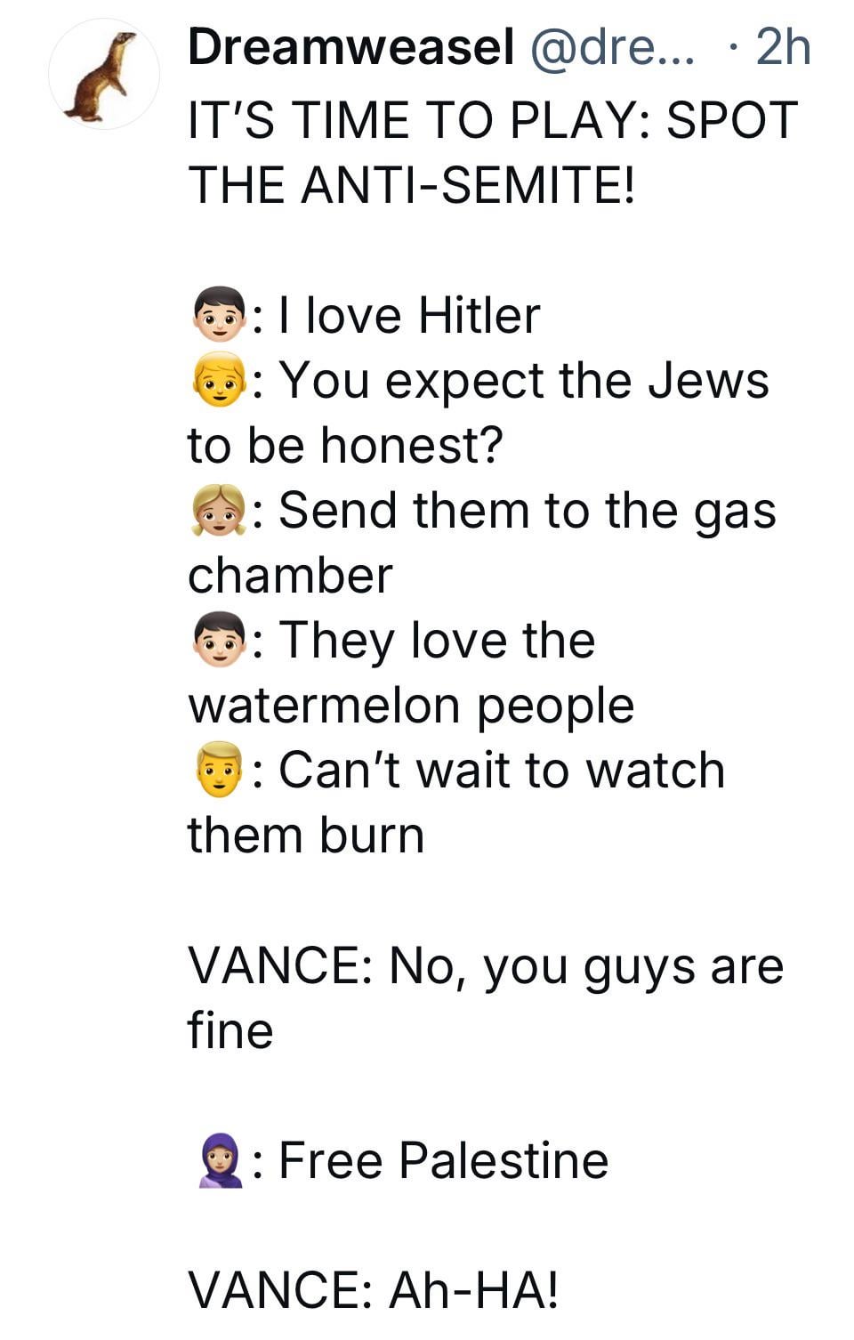Image resolution: width=854 pixels, height=1340 pixels.
Task: Click the "them burn" text
Action: pyautogui.click(x=306, y=835)
